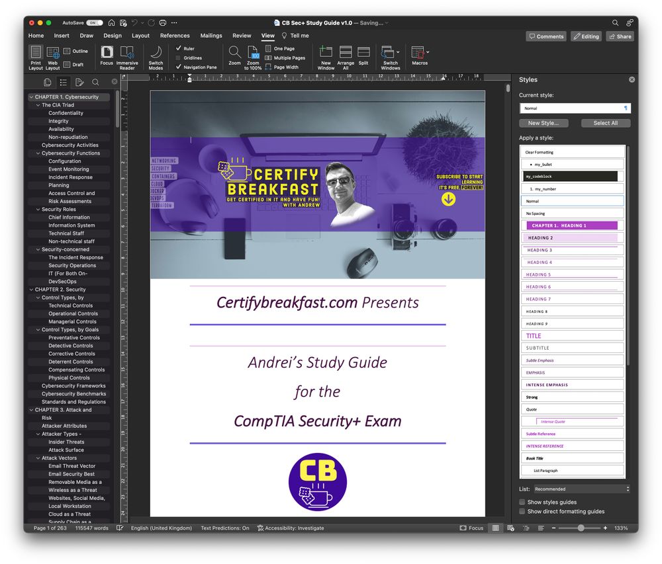
Task: Toggle the Ruler checkbox
Action: pyautogui.click(x=179, y=48)
